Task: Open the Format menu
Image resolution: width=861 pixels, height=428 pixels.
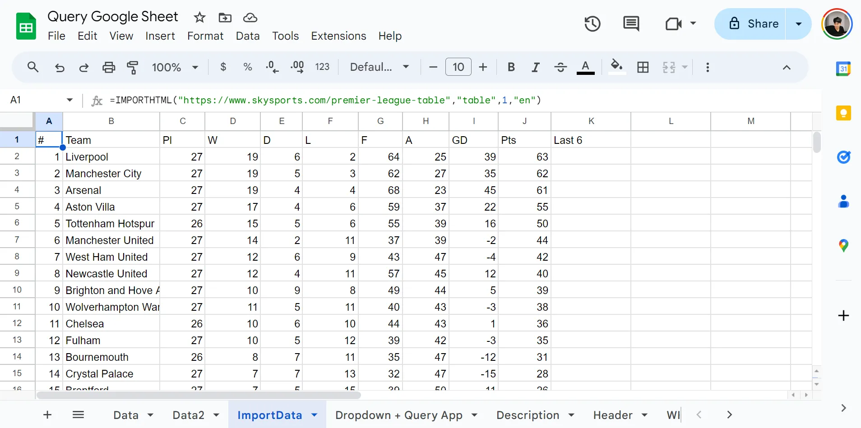Action: coord(205,36)
